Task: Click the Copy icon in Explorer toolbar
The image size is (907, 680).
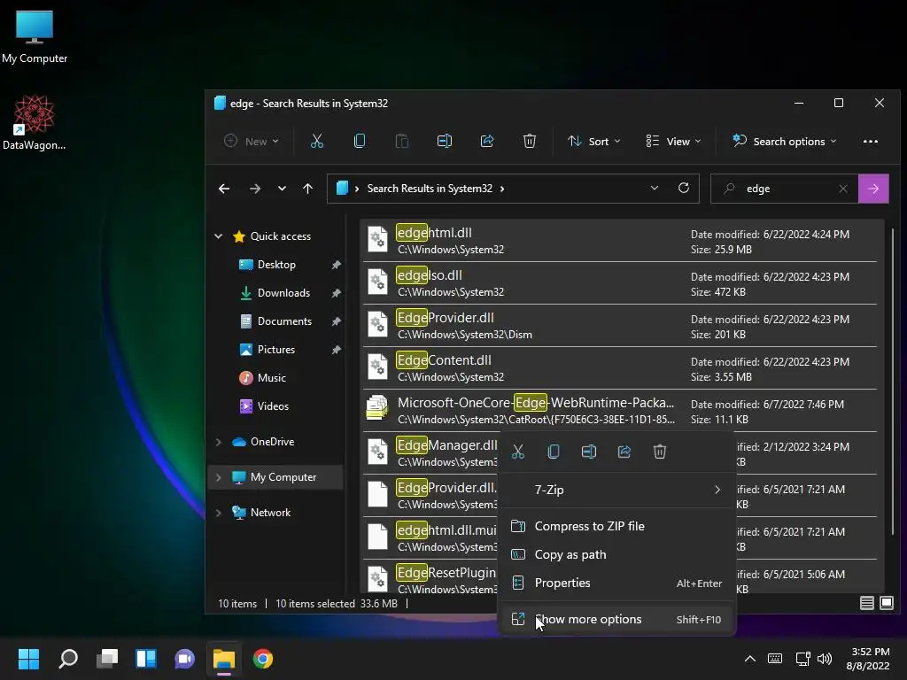Action: 360,141
